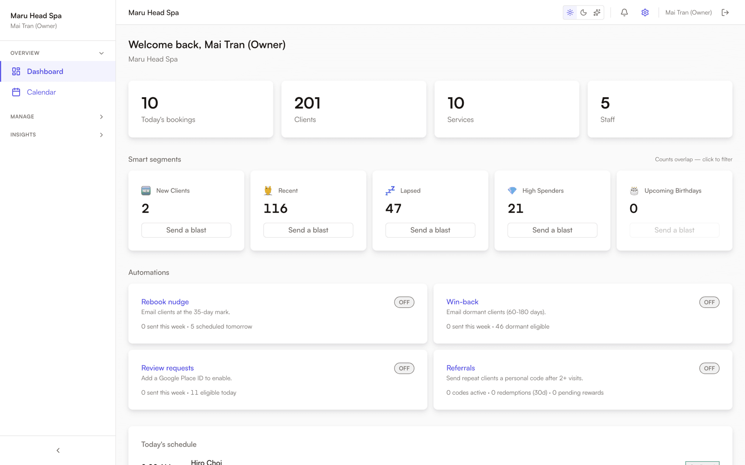Image resolution: width=745 pixels, height=465 pixels.
Task: Expand the Insights section
Action: click(x=58, y=135)
